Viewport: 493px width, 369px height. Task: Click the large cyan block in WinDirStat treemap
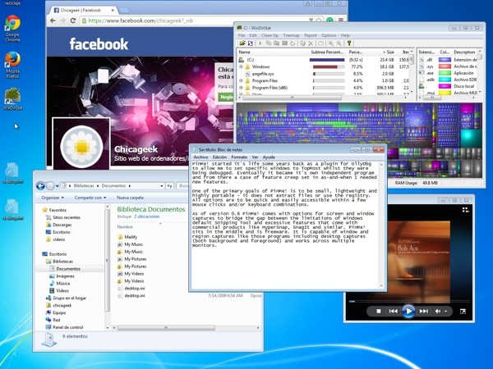[x=471, y=137]
